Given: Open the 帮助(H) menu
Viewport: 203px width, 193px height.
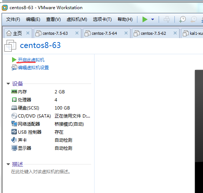Looking at the screenshot, I should (x=125, y=19).
